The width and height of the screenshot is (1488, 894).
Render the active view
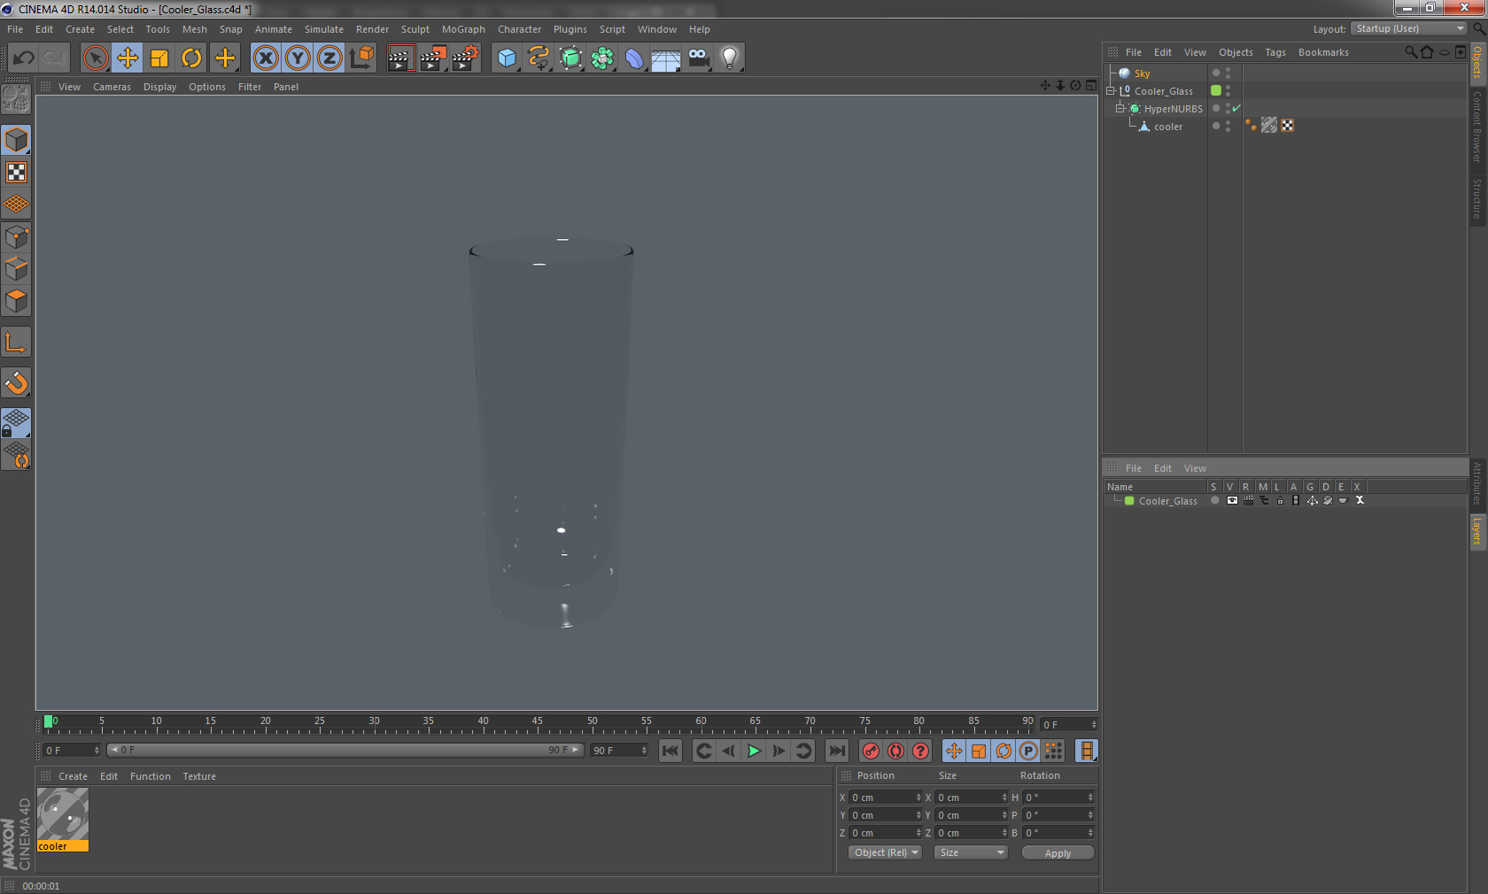coord(400,58)
